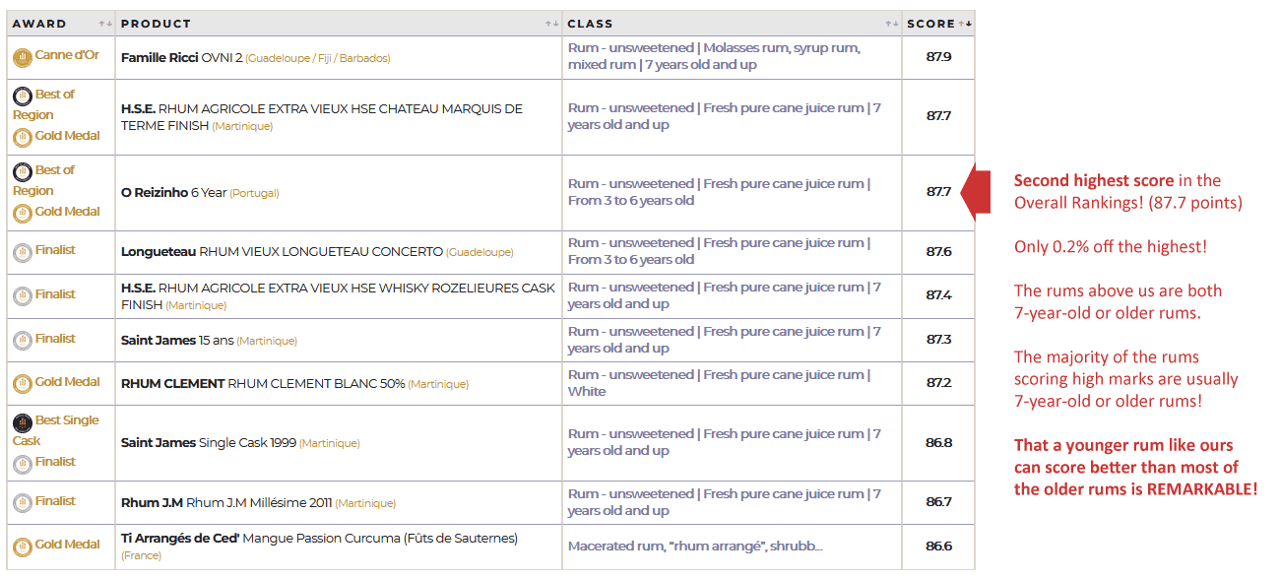
Task: Click the Macerated rum, rhum arrangé class
Action: click(x=695, y=547)
